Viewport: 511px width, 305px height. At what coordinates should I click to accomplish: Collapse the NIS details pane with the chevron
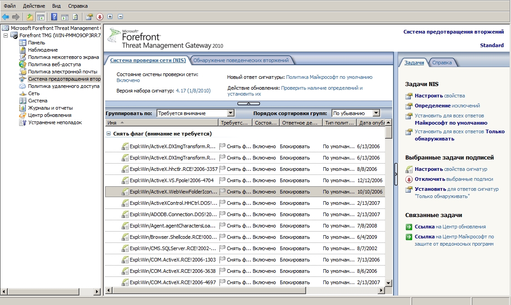(248, 104)
